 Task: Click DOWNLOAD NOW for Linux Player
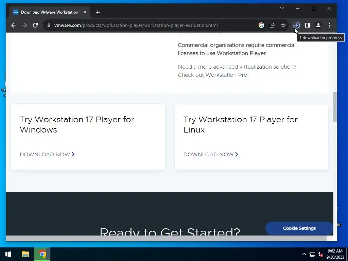pos(211,155)
